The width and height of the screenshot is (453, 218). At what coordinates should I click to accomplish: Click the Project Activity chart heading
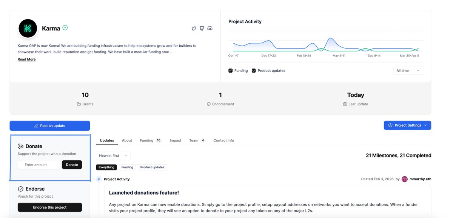coord(245,21)
